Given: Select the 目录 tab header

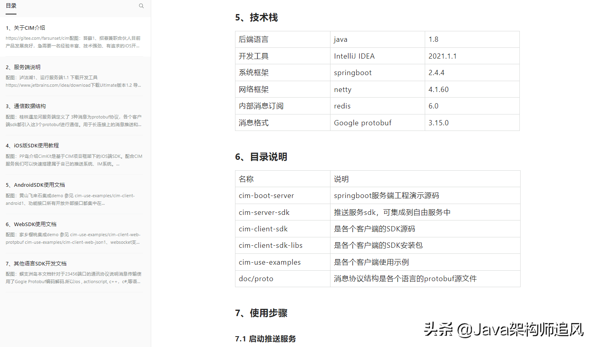Looking at the screenshot, I should (x=11, y=6).
